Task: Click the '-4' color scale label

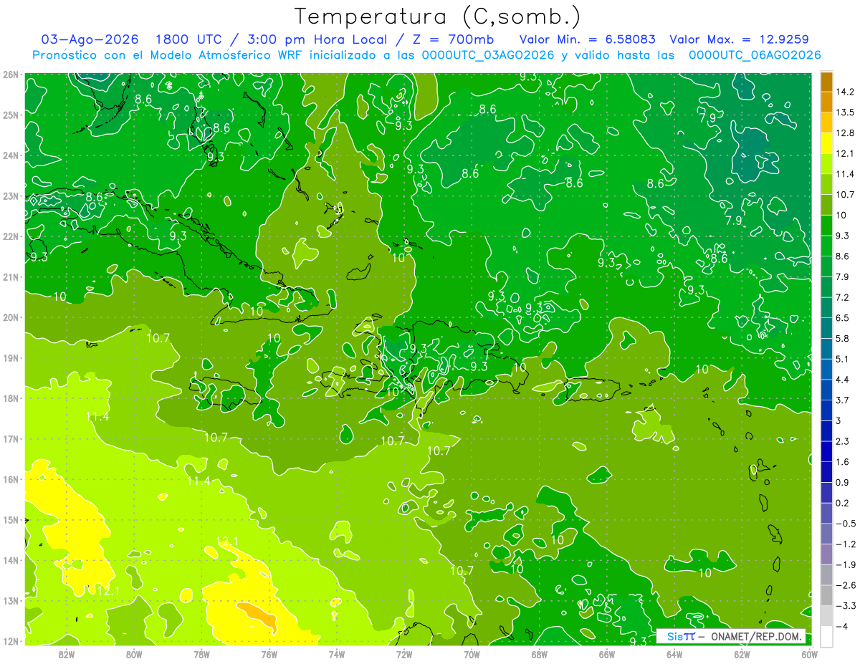Action: (842, 626)
